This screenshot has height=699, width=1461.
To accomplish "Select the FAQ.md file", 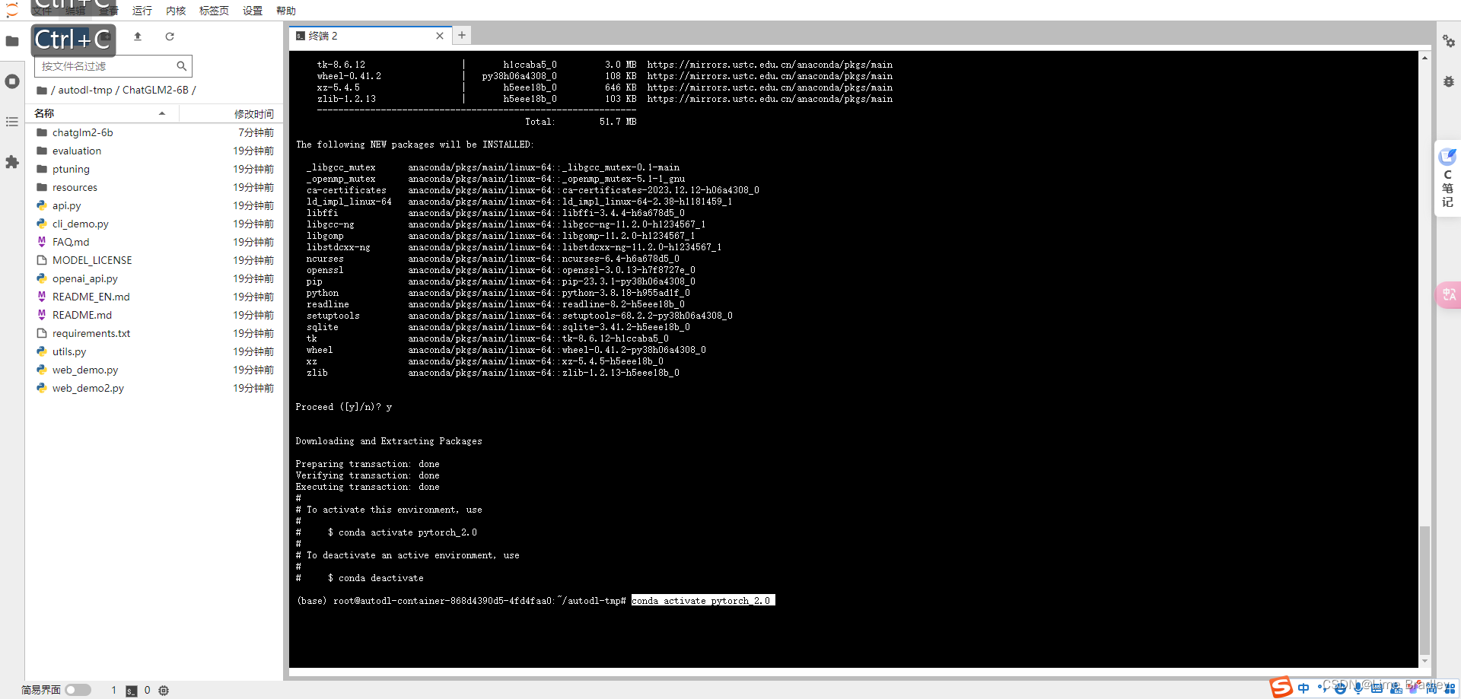I will (x=155, y=242).
